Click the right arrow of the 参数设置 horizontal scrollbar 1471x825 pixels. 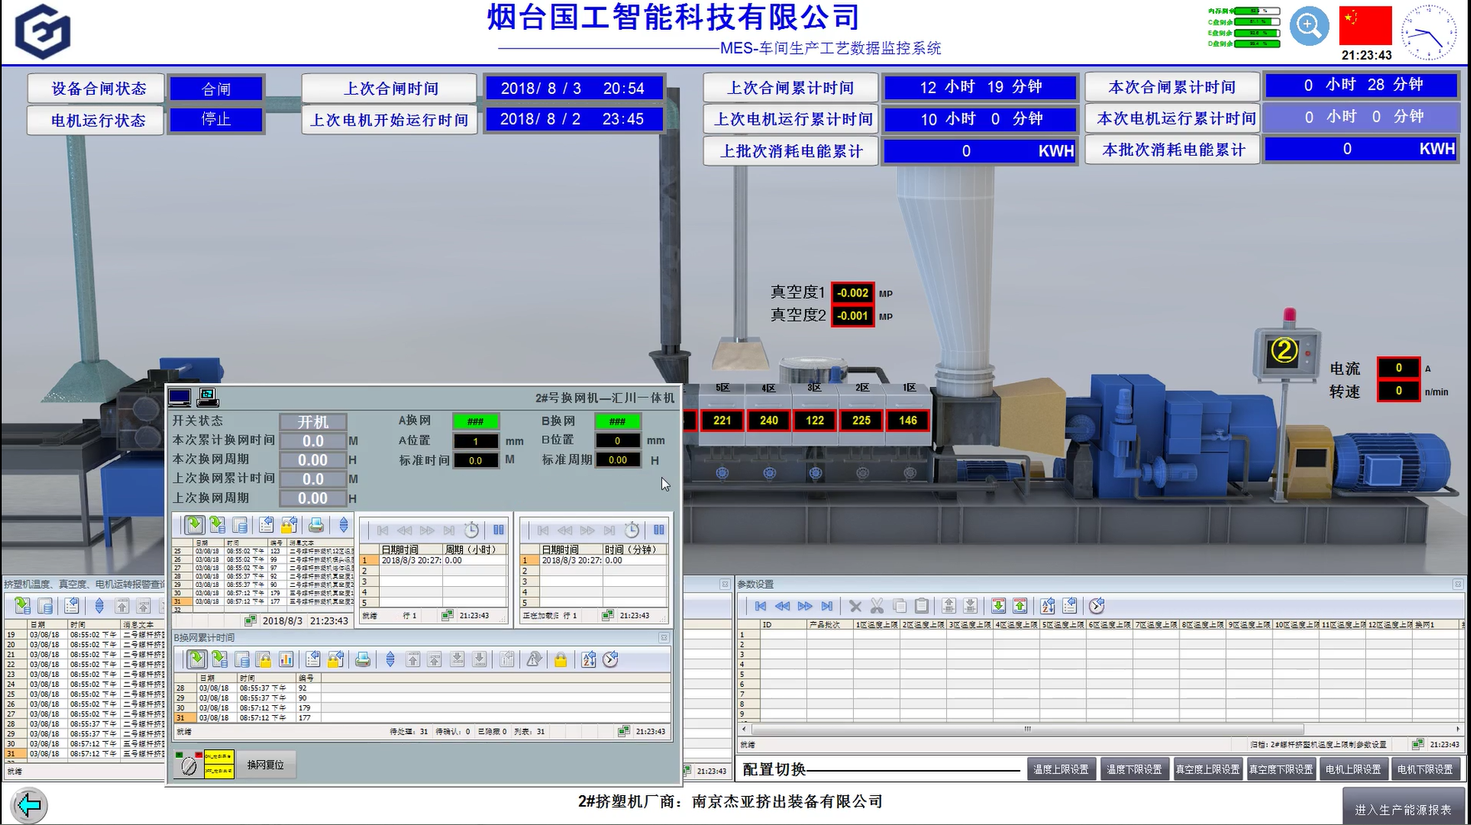pos(1458,728)
